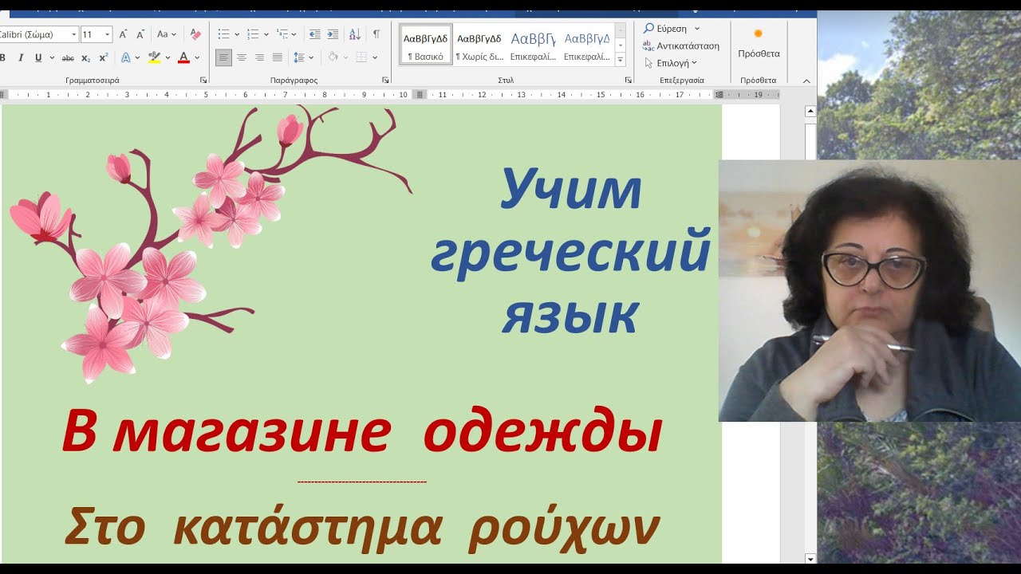The height and width of the screenshot is (574, 1021).
Task: Click Αντικατάσταση to replace text
Action: click(681, 45)
